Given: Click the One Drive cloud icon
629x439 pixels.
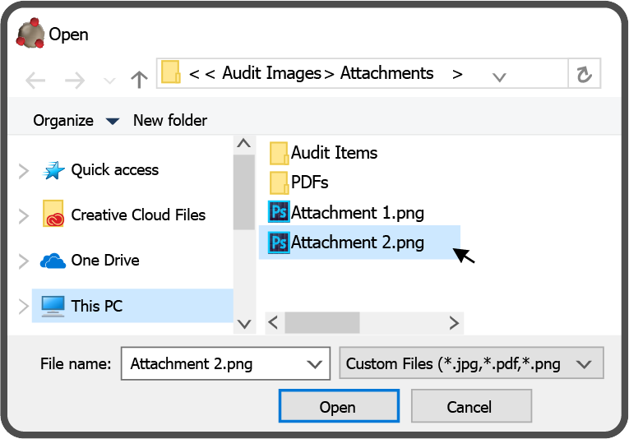Looking at the screenshot, I should coord(53,261).
